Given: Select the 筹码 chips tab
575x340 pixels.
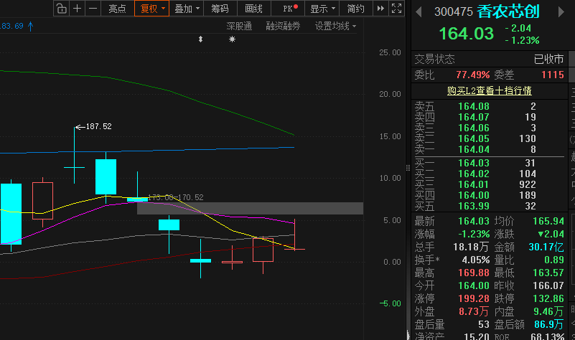Looking at the screenshot, I should [x=220, y=9].
